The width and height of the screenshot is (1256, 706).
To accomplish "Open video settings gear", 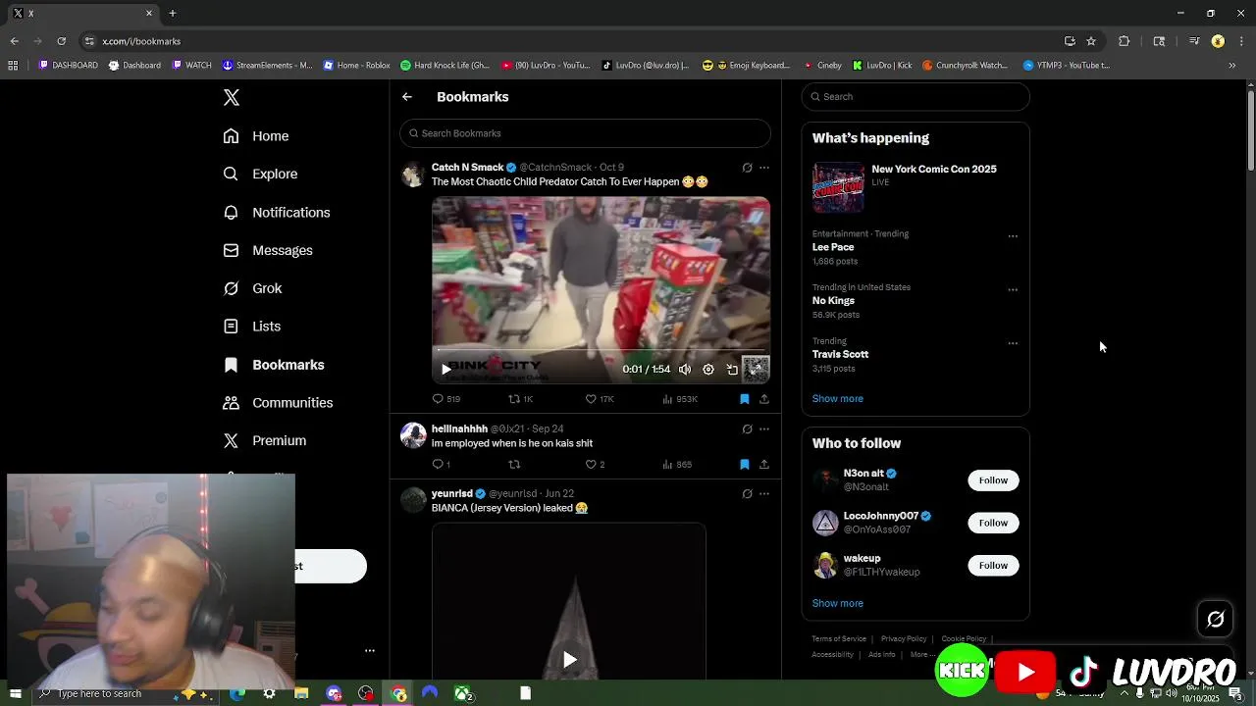I will click(x=708, y=370).
